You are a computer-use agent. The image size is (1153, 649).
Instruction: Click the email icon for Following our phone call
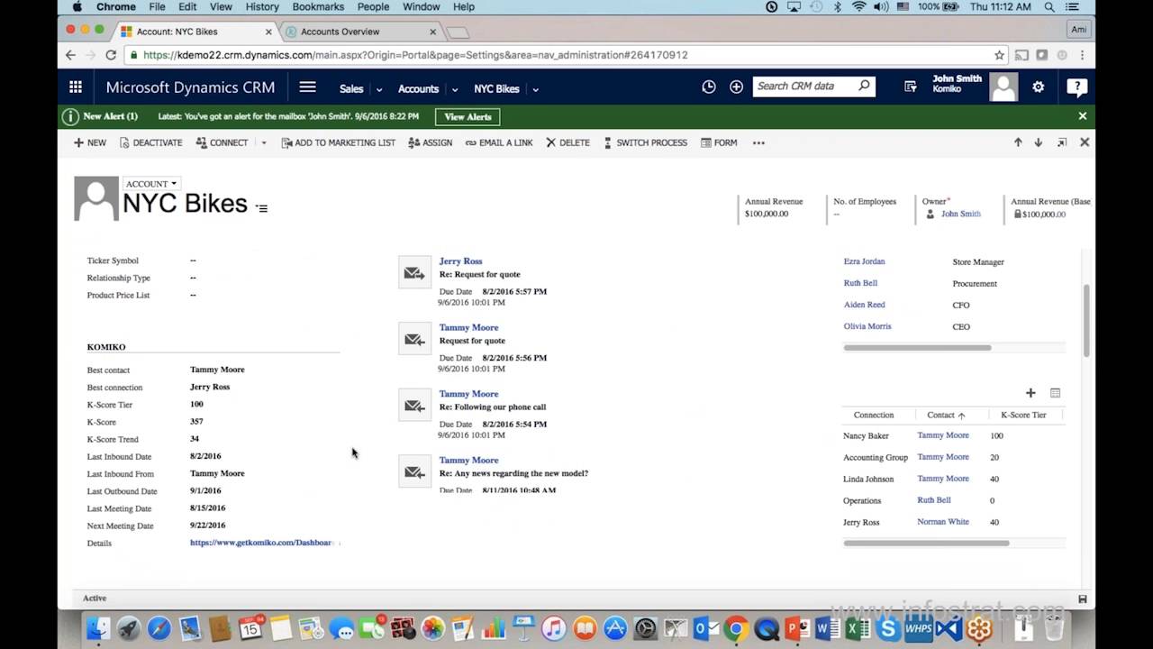(x=415, y=406)
